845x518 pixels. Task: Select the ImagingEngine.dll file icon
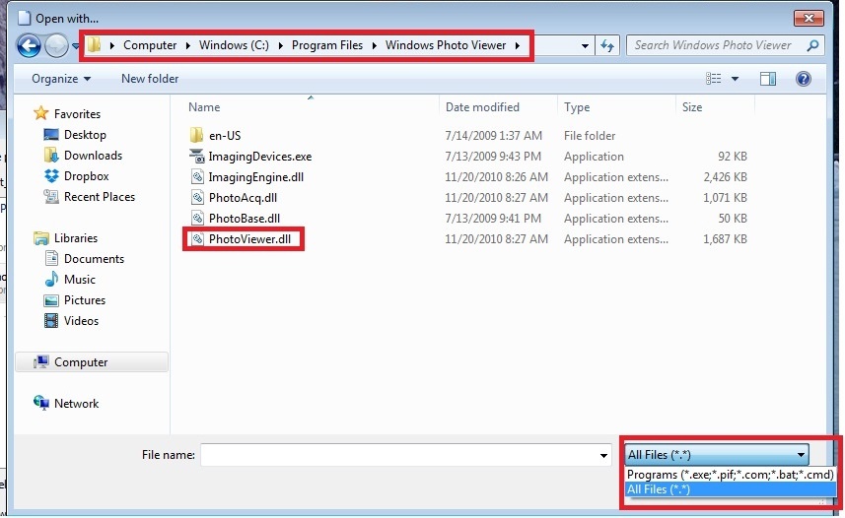coord(197,176)
